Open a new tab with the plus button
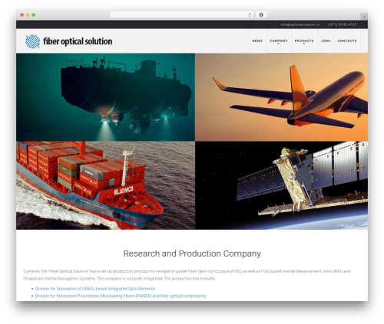Screen dimensions: 384x324 click(364, 17)
